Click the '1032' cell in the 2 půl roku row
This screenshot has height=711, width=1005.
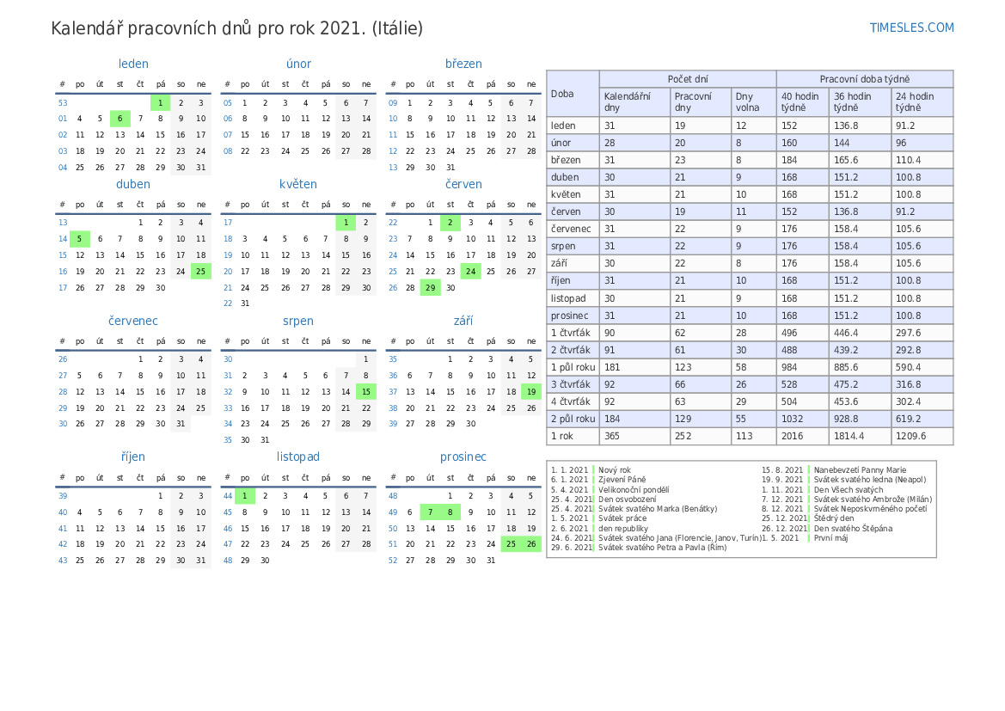(x=802, y=419)
